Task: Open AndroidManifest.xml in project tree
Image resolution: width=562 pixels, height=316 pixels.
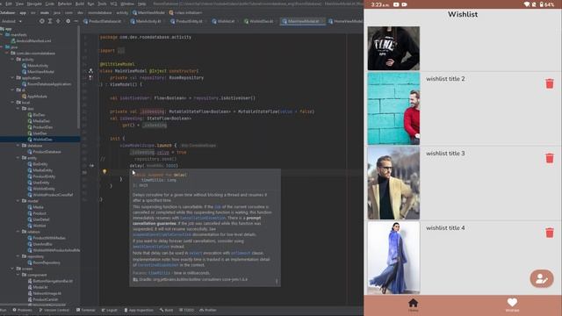Action: click(x=32, y=41)
